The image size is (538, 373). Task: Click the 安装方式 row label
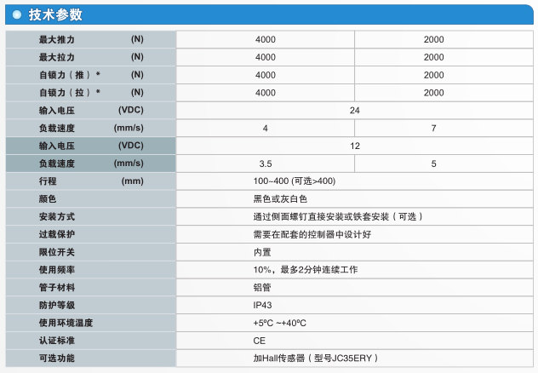coord(57,216)
